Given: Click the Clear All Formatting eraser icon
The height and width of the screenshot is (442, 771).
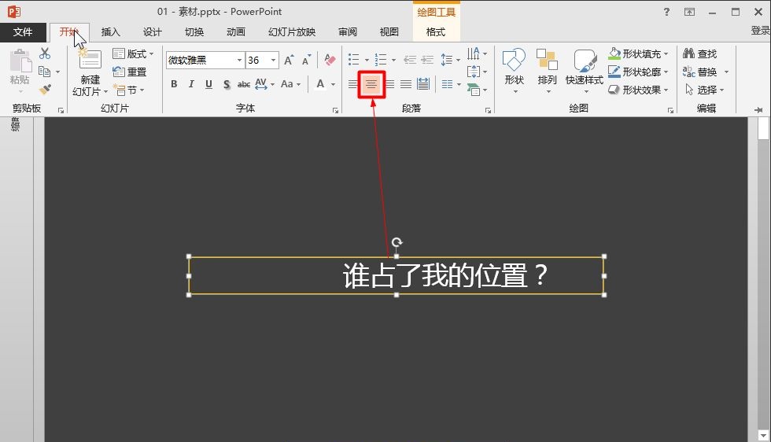Looking at the screenshot, I should point(328,61).
